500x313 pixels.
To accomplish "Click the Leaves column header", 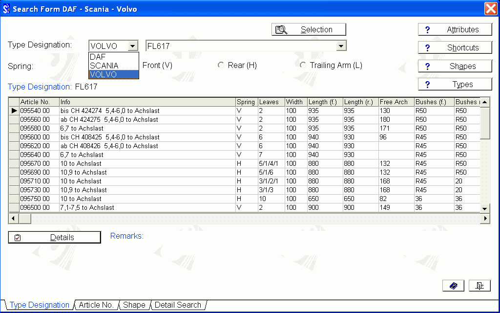I will (271, 102).
